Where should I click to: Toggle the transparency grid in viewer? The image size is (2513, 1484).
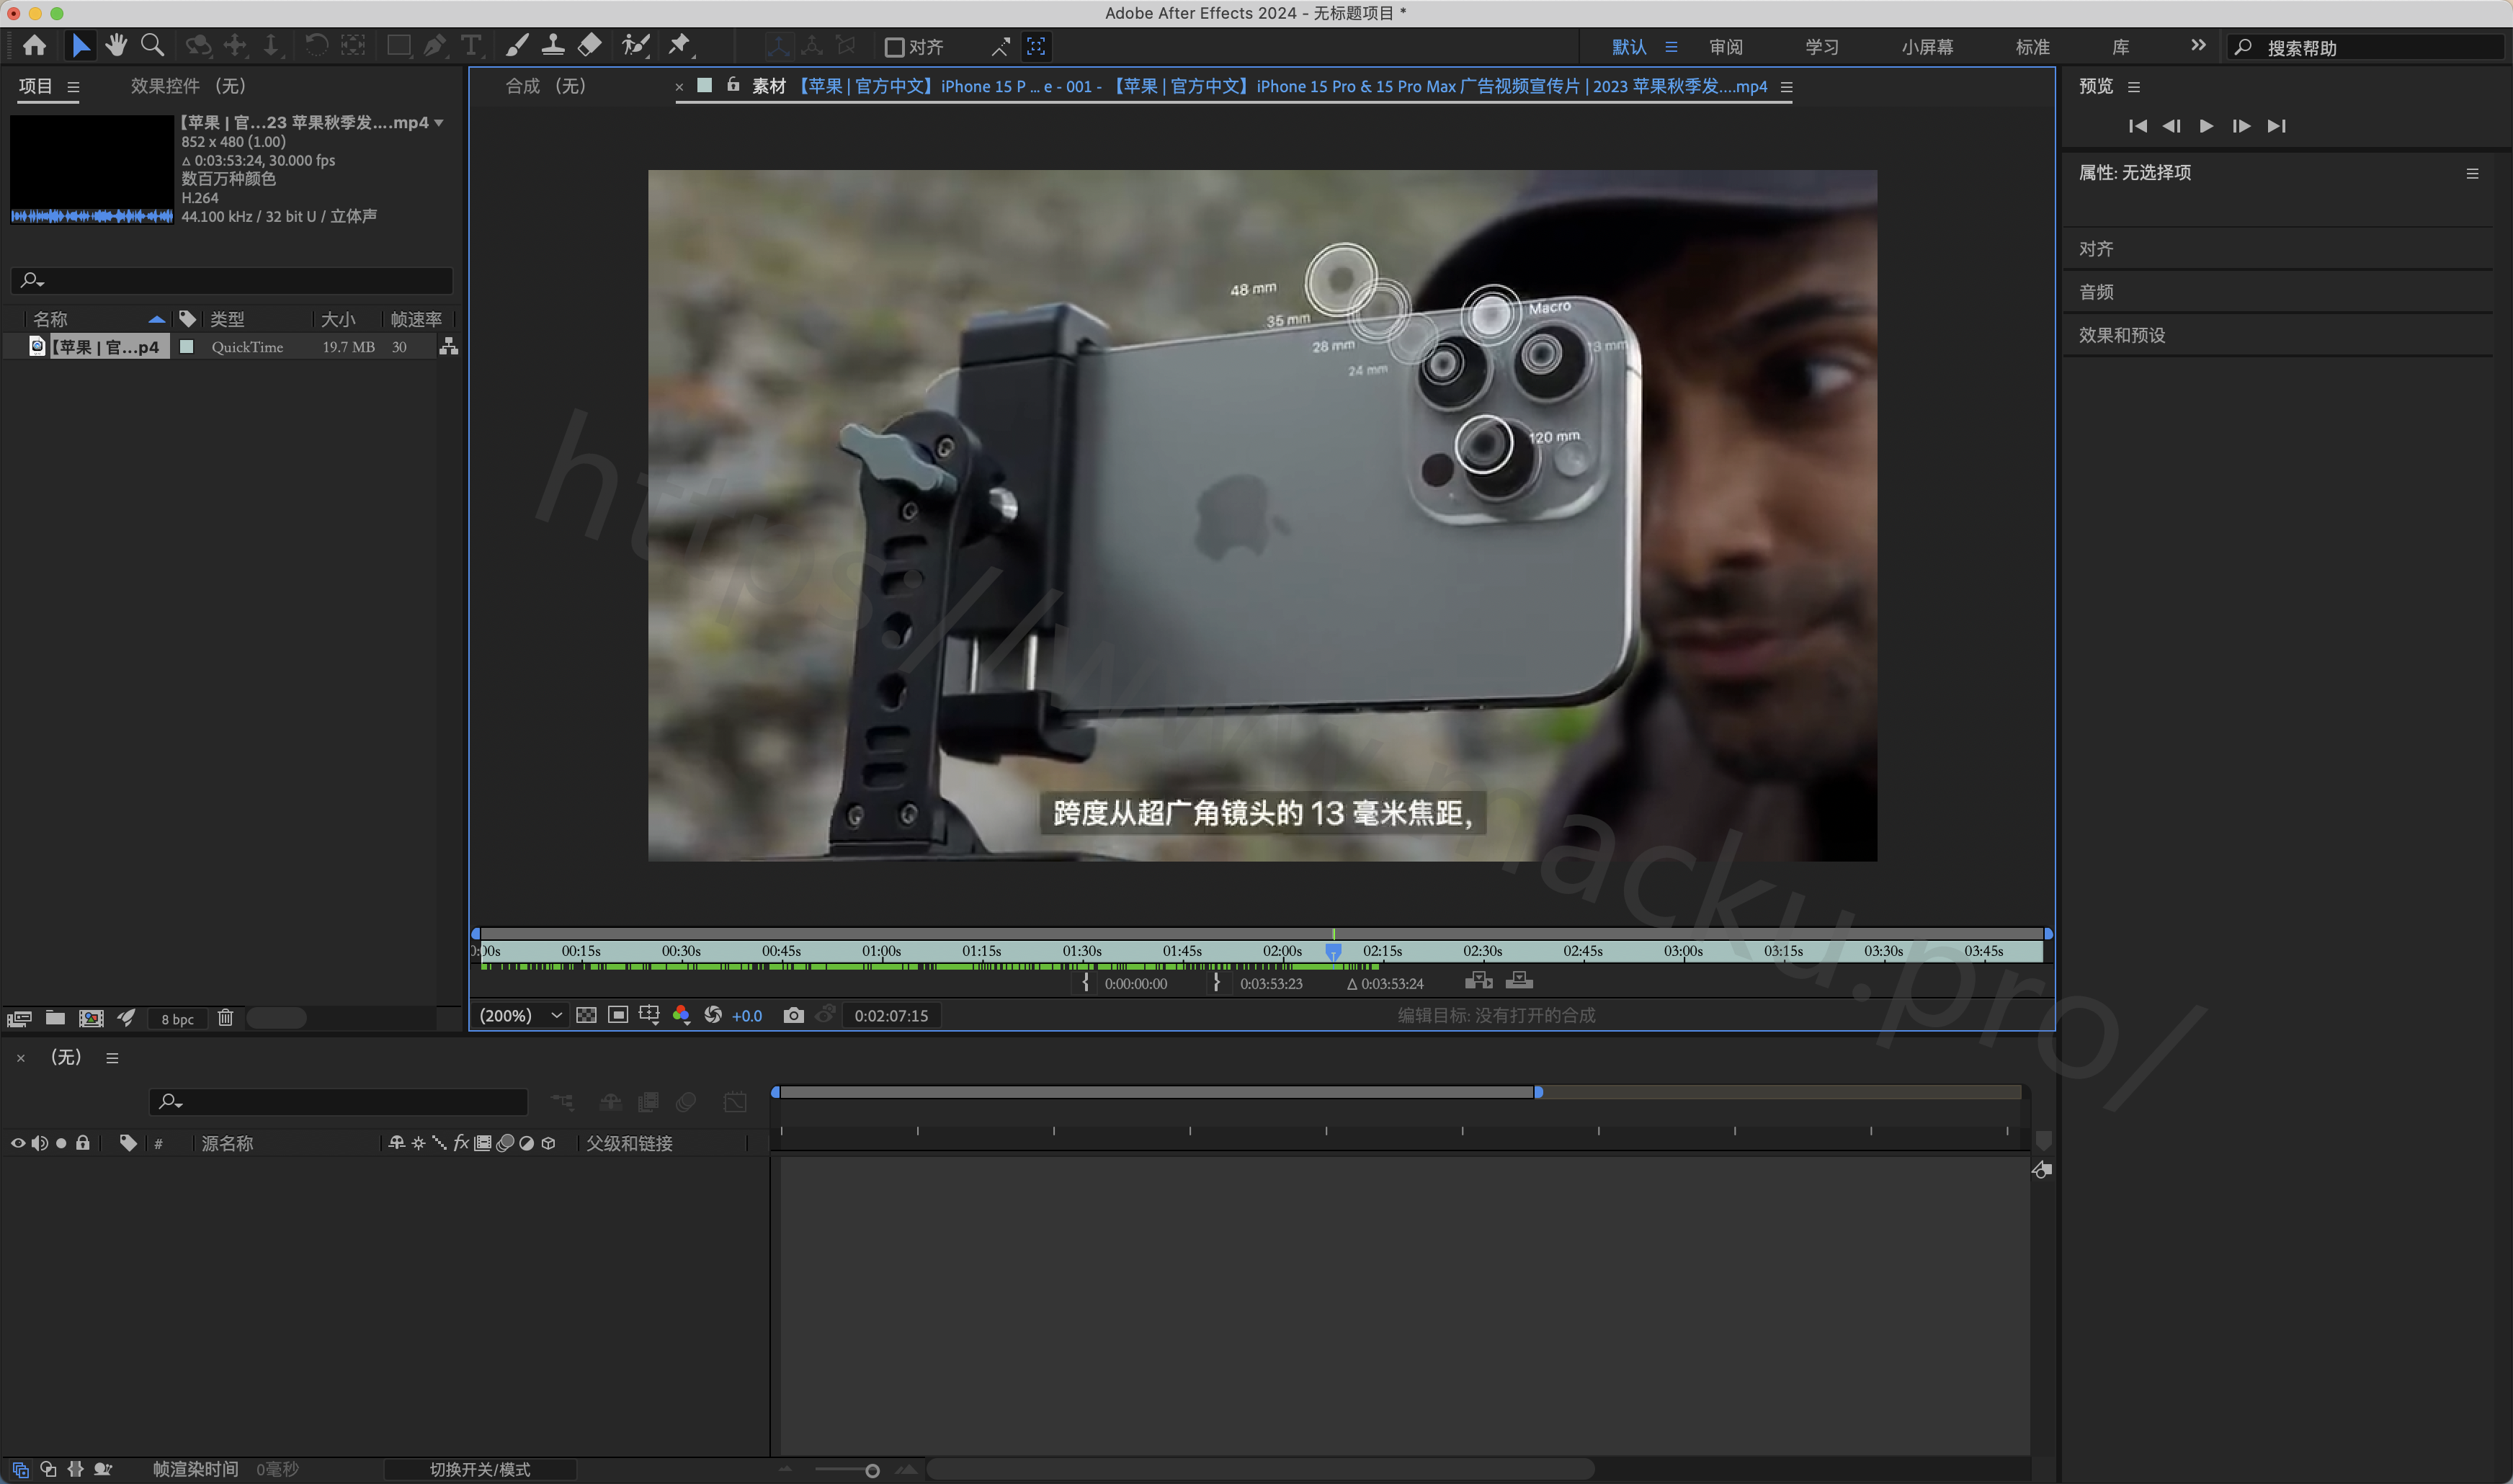click(586, 1015)
